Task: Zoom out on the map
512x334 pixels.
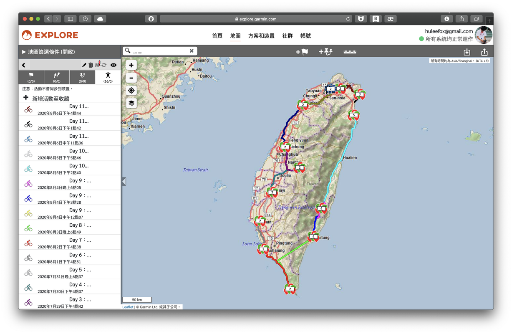Action: click(x=131, y=78)
